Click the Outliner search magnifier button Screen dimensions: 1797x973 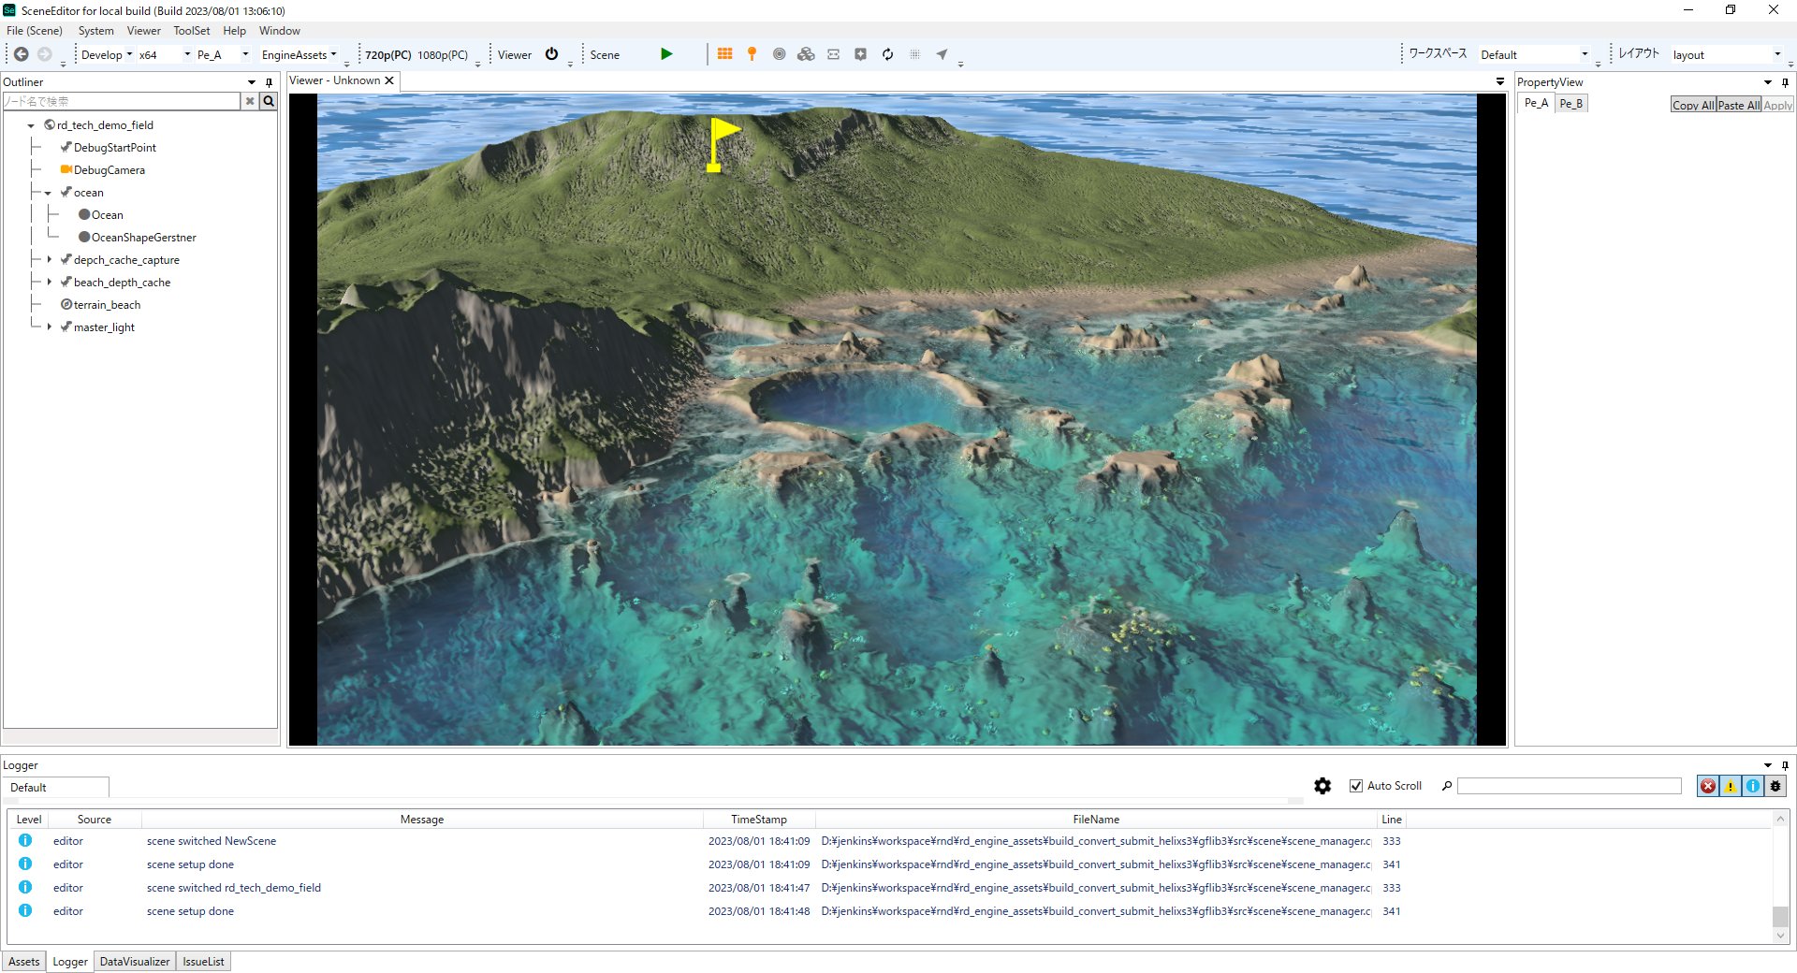pyautogui.click(x=269, y=101)
